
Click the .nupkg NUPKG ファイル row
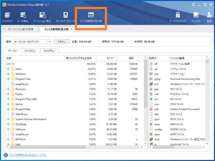tap(177, 129)
